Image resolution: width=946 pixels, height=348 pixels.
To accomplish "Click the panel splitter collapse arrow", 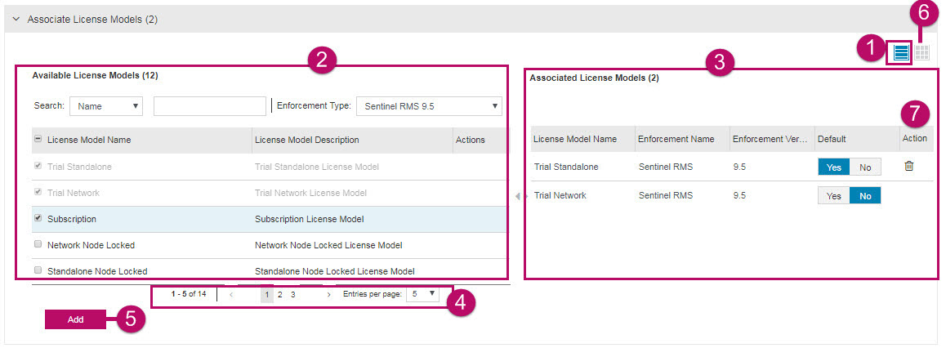I will [516, 196].
